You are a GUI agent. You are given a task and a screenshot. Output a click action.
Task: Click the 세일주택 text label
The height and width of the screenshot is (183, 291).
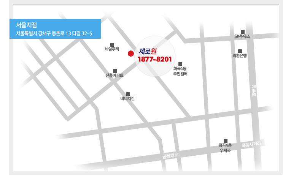click(x=112, y=49)
